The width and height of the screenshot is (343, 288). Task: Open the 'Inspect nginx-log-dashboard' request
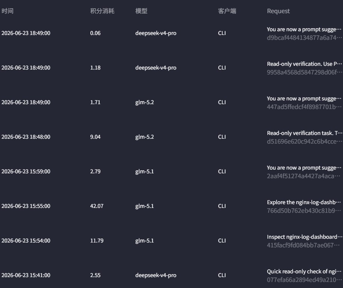(305, 237)
